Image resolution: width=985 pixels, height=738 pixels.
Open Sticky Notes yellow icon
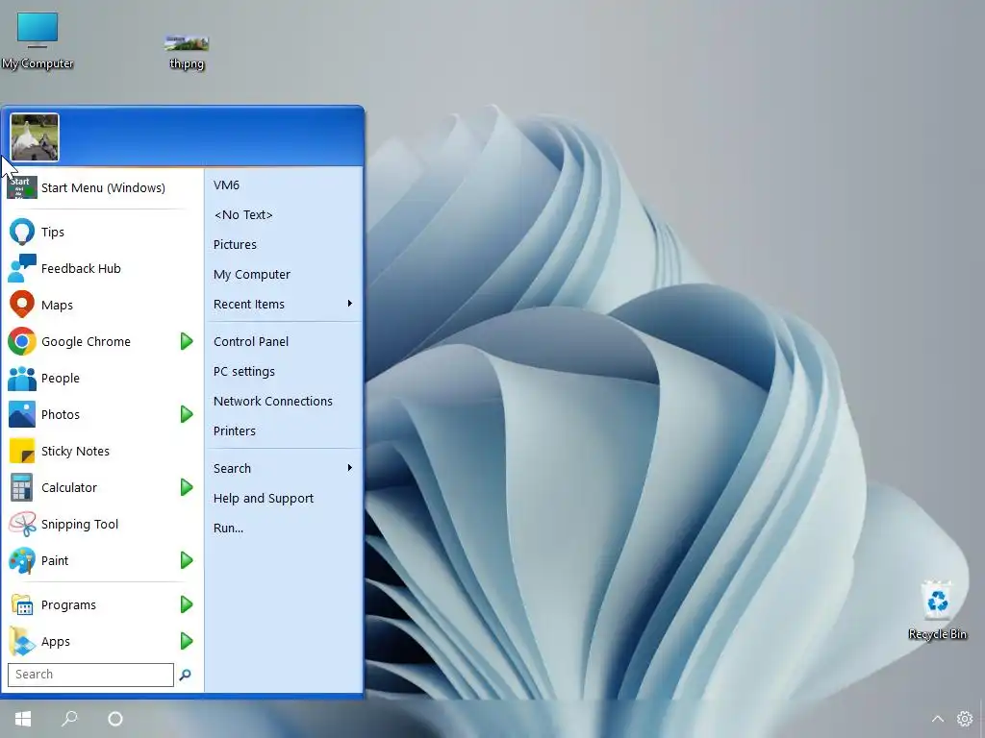coord(22,452)
